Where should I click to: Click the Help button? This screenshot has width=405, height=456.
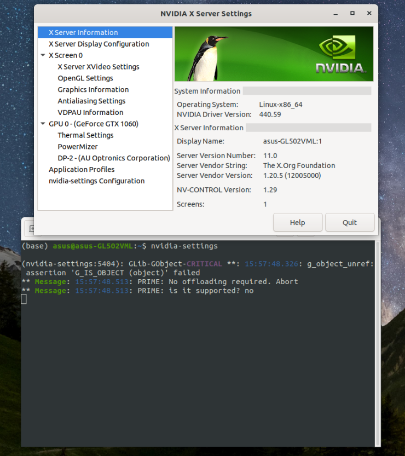pos(298,222)
